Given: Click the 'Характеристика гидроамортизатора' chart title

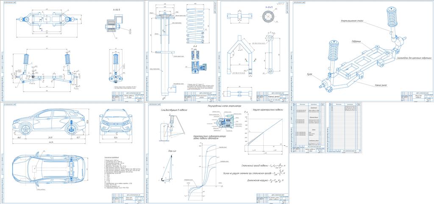Looking at the screenshot, I should point(209,137).
